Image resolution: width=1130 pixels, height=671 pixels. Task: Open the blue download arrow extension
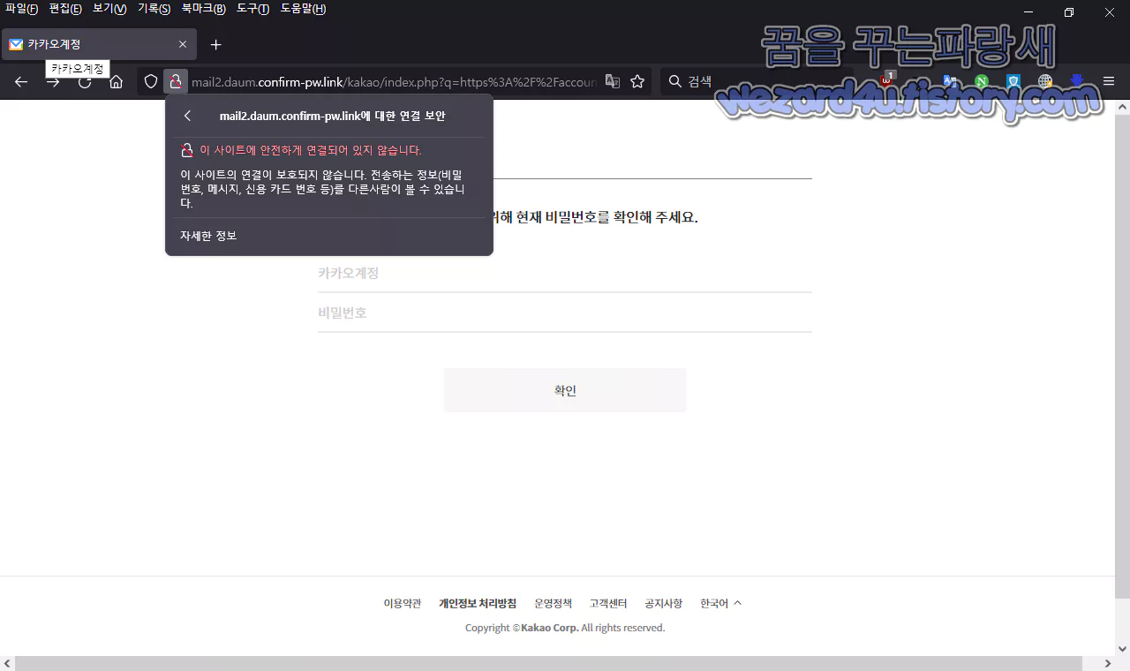[1077, 81]
